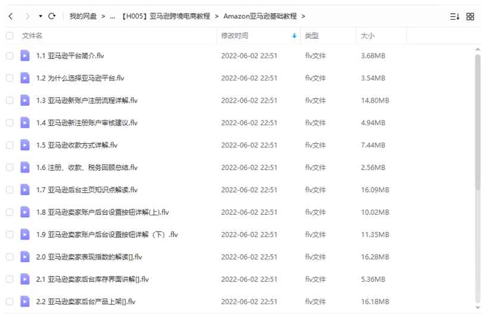The image size is (490, 318).
Task: Select file name 1.6 注册、收款、税务回顾总结.flv
Action: tap(87, 168)
